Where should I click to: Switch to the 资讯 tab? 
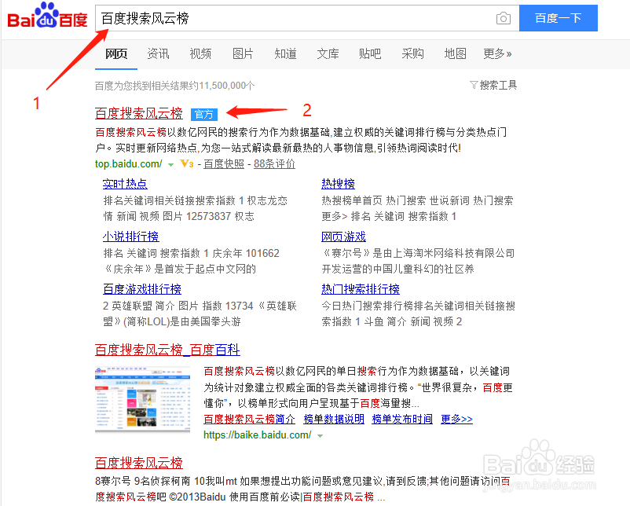click(x=158, y=53)
